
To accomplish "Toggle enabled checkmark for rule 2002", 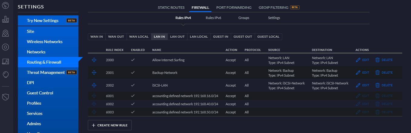I will (x=133, y=85).
